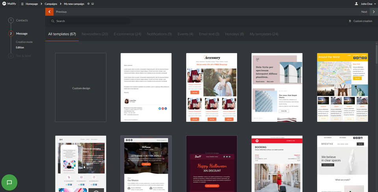Image resolution: width=378 pixels, height=192 pixels.
Task: Click the save campaign disk icon
Action: click(93, 4)
